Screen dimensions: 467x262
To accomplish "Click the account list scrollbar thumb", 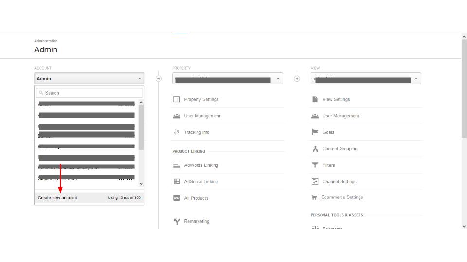I will (141, 128).
